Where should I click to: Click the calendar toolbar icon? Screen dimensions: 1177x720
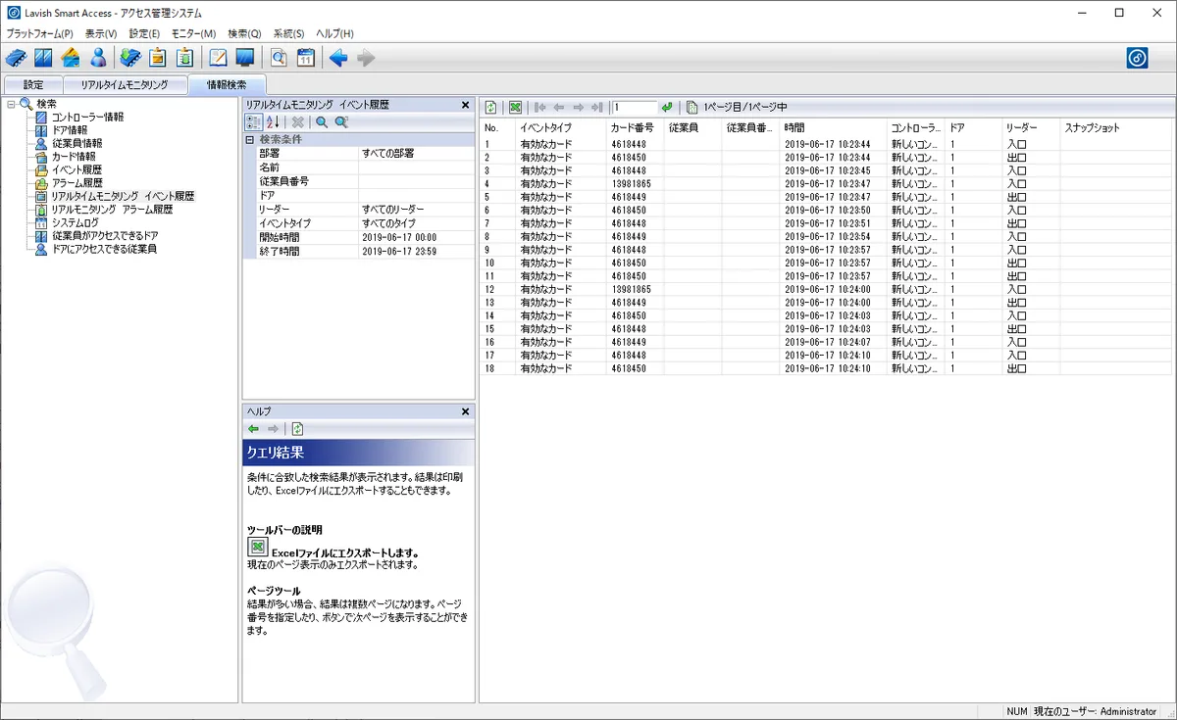pyautogui.click(x=305, y=58)
